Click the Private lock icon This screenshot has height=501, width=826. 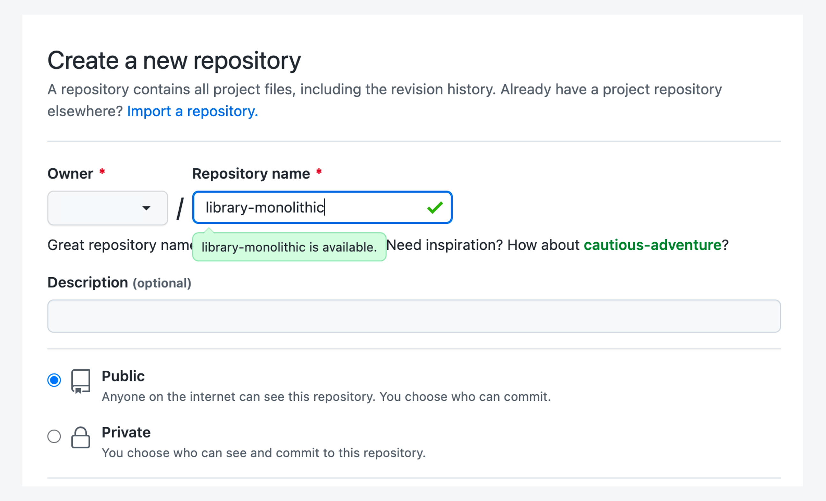[x=81, y=437]
